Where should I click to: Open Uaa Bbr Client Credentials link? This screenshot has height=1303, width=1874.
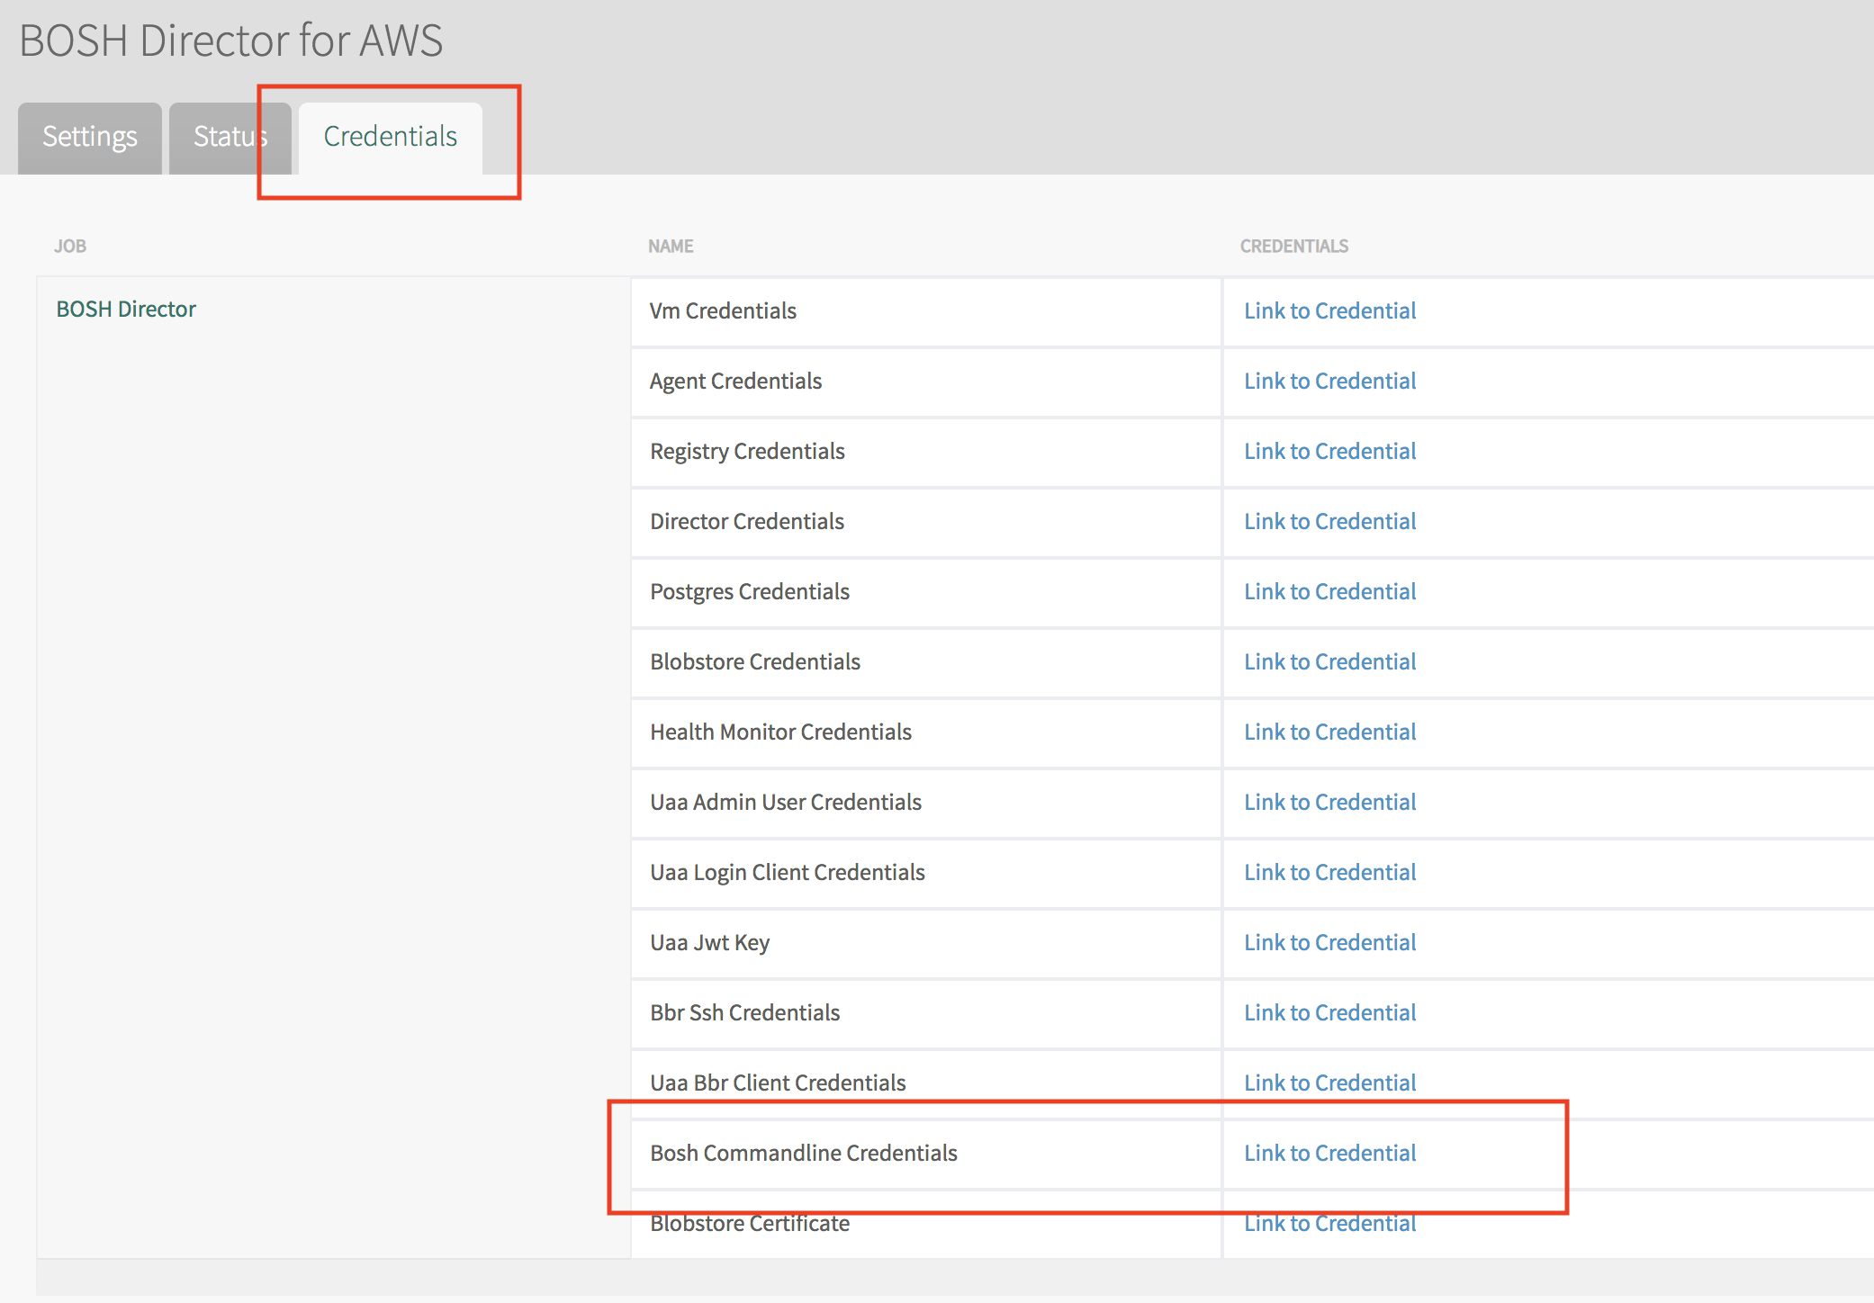[1329, 1083]
